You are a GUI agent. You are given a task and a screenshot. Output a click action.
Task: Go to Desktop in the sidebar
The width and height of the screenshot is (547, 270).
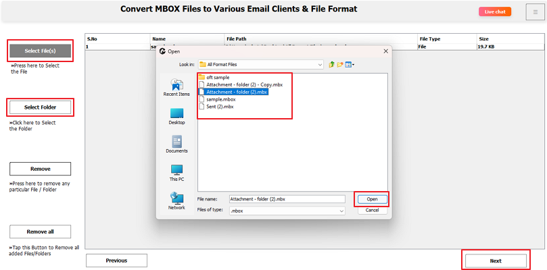point(176,116)
